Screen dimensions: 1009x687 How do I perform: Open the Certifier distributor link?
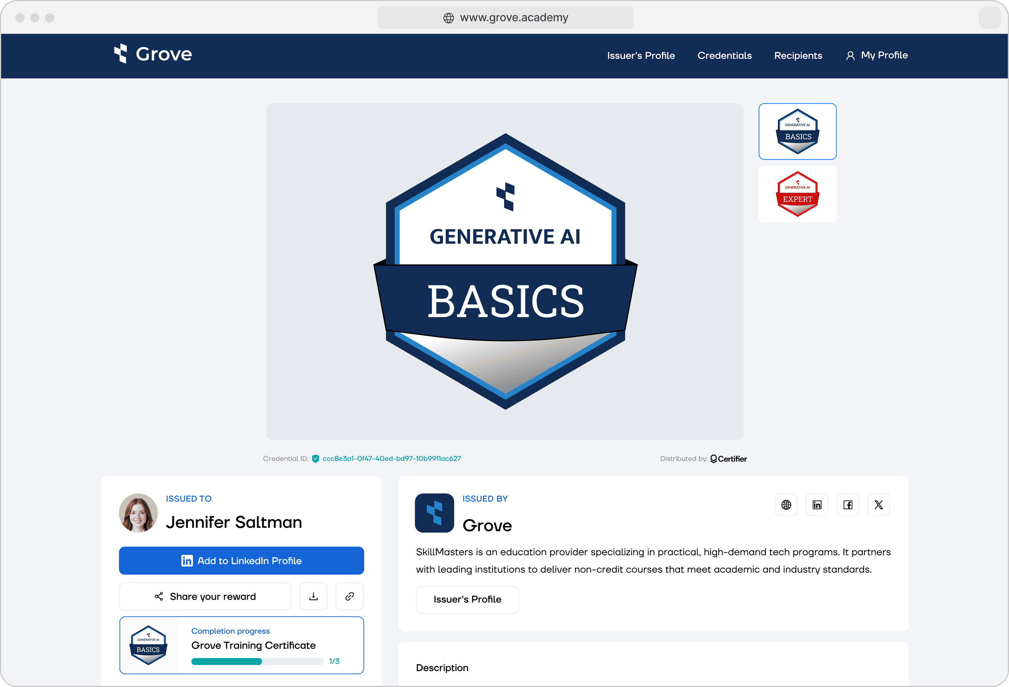tap(728, 458)
